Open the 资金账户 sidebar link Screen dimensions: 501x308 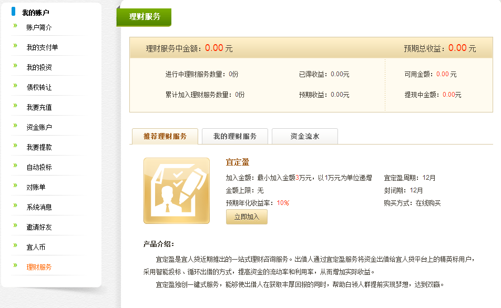[x=39, y=127]
